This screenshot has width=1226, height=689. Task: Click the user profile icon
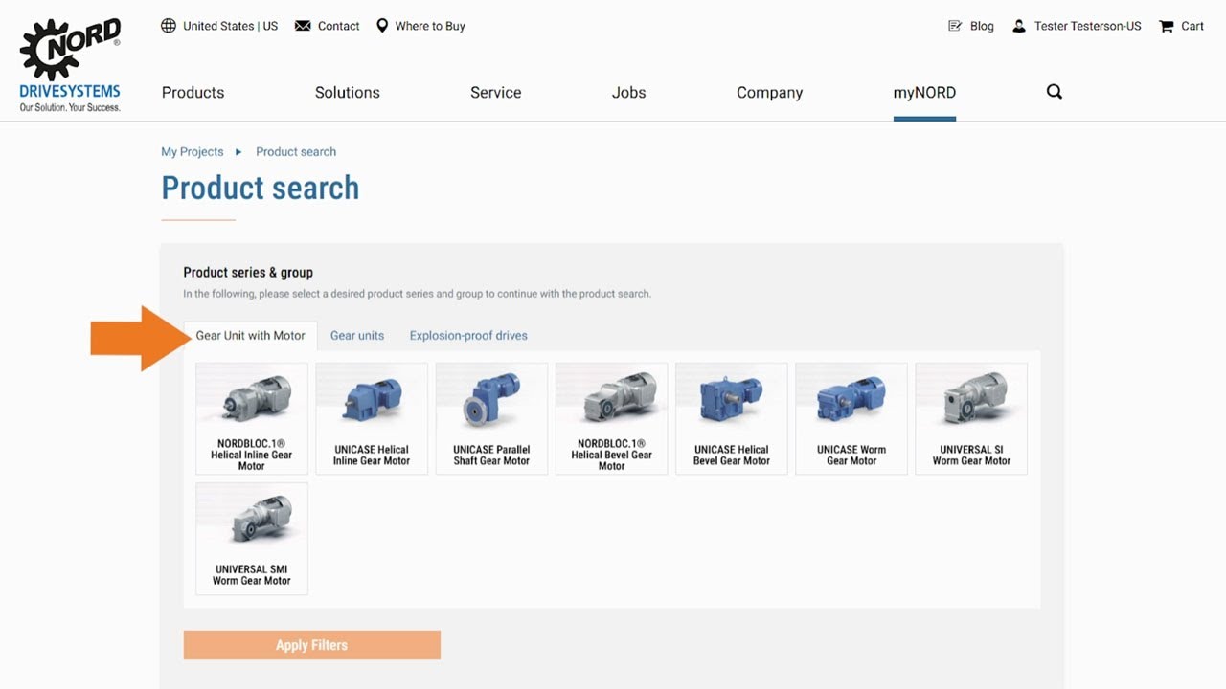1019,26
